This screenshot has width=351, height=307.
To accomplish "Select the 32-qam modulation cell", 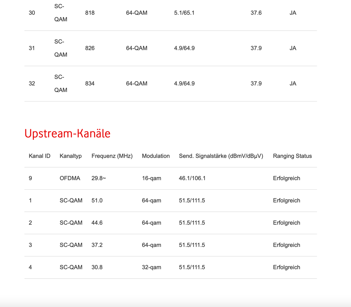I will pos(151,267).
